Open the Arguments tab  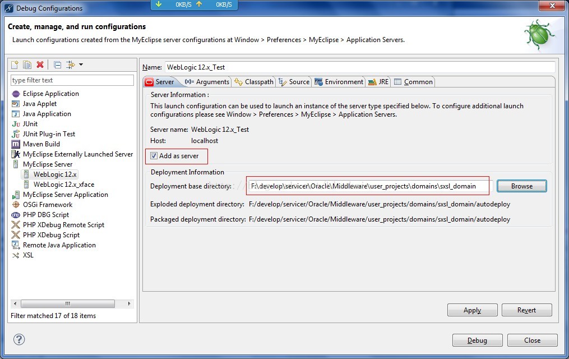[x=207, y=82]
